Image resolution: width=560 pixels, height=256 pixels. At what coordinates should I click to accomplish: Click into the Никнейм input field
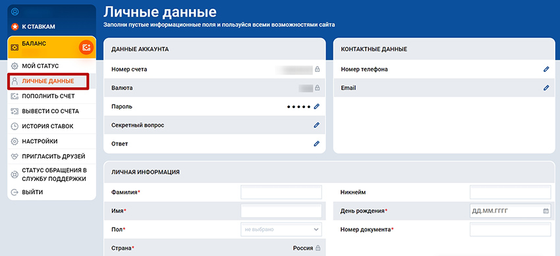coord(511,192)
